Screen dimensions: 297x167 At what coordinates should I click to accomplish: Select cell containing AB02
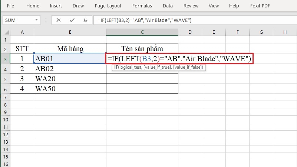(70, 69)
